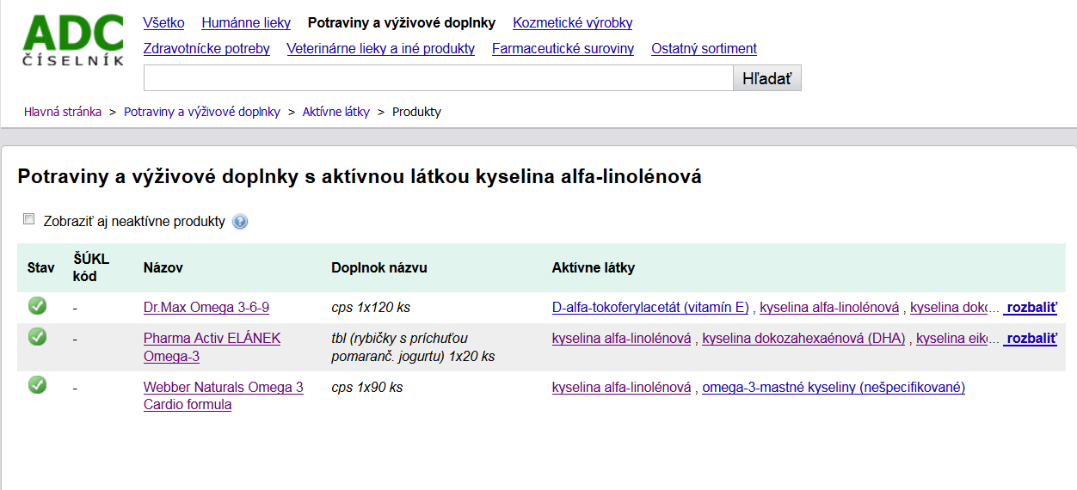Open kyselina alfa-linolénová link in Dr.Max row
The width and height of the screenshot is (1077, 490).
[x=829, y=308]
